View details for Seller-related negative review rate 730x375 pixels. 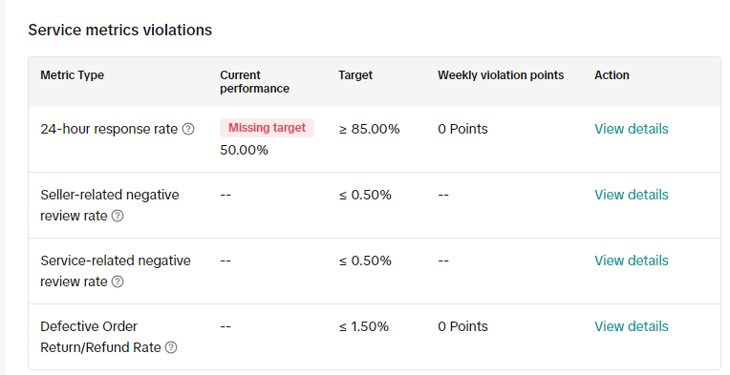point(632,195)
